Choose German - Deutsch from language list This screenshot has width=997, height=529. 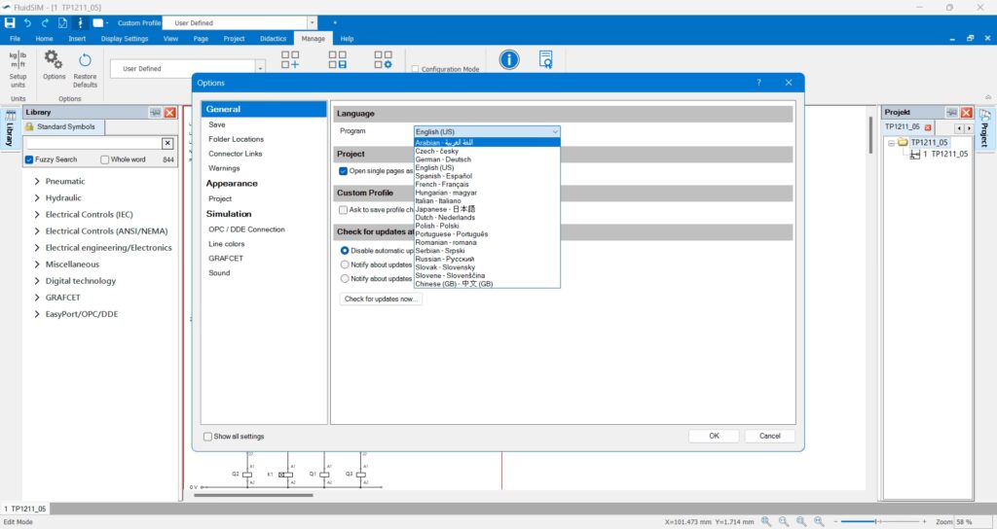click(441, 159)
